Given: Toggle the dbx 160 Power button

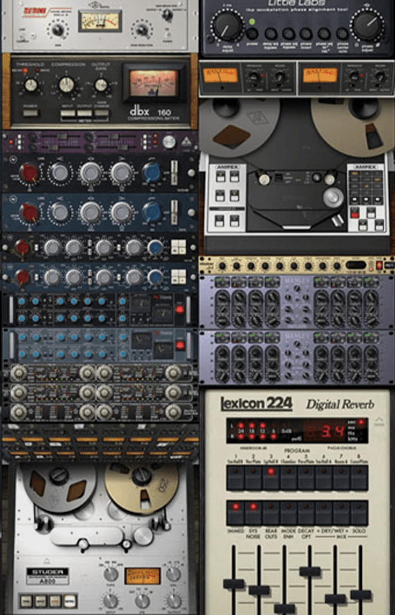Looking at the screenshot, I should coord(30,114).
